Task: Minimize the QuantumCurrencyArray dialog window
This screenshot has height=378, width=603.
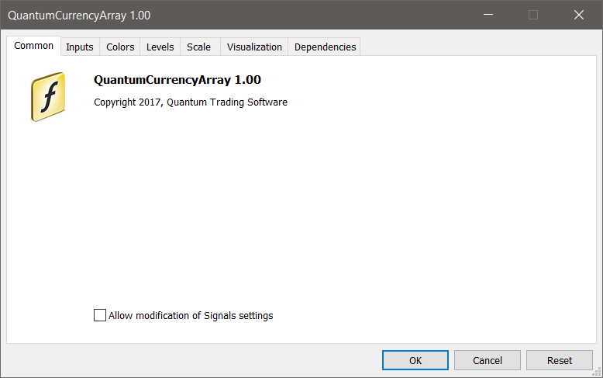Action: tap(488, 15)
